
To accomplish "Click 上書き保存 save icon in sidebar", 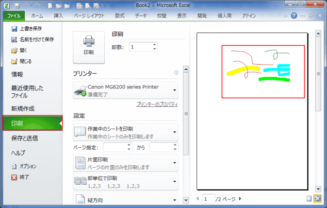I will click(x=27, y=29).
